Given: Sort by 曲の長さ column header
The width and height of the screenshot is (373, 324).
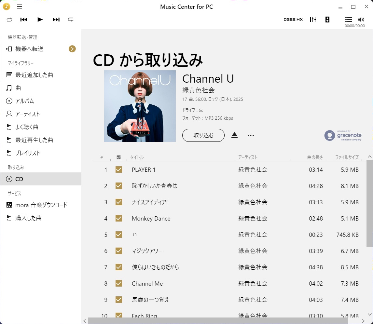Looking at the screenshot, I should [315, 157].
